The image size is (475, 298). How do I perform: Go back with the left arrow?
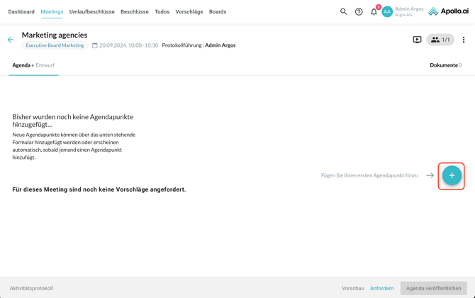(x=11, y=40)
